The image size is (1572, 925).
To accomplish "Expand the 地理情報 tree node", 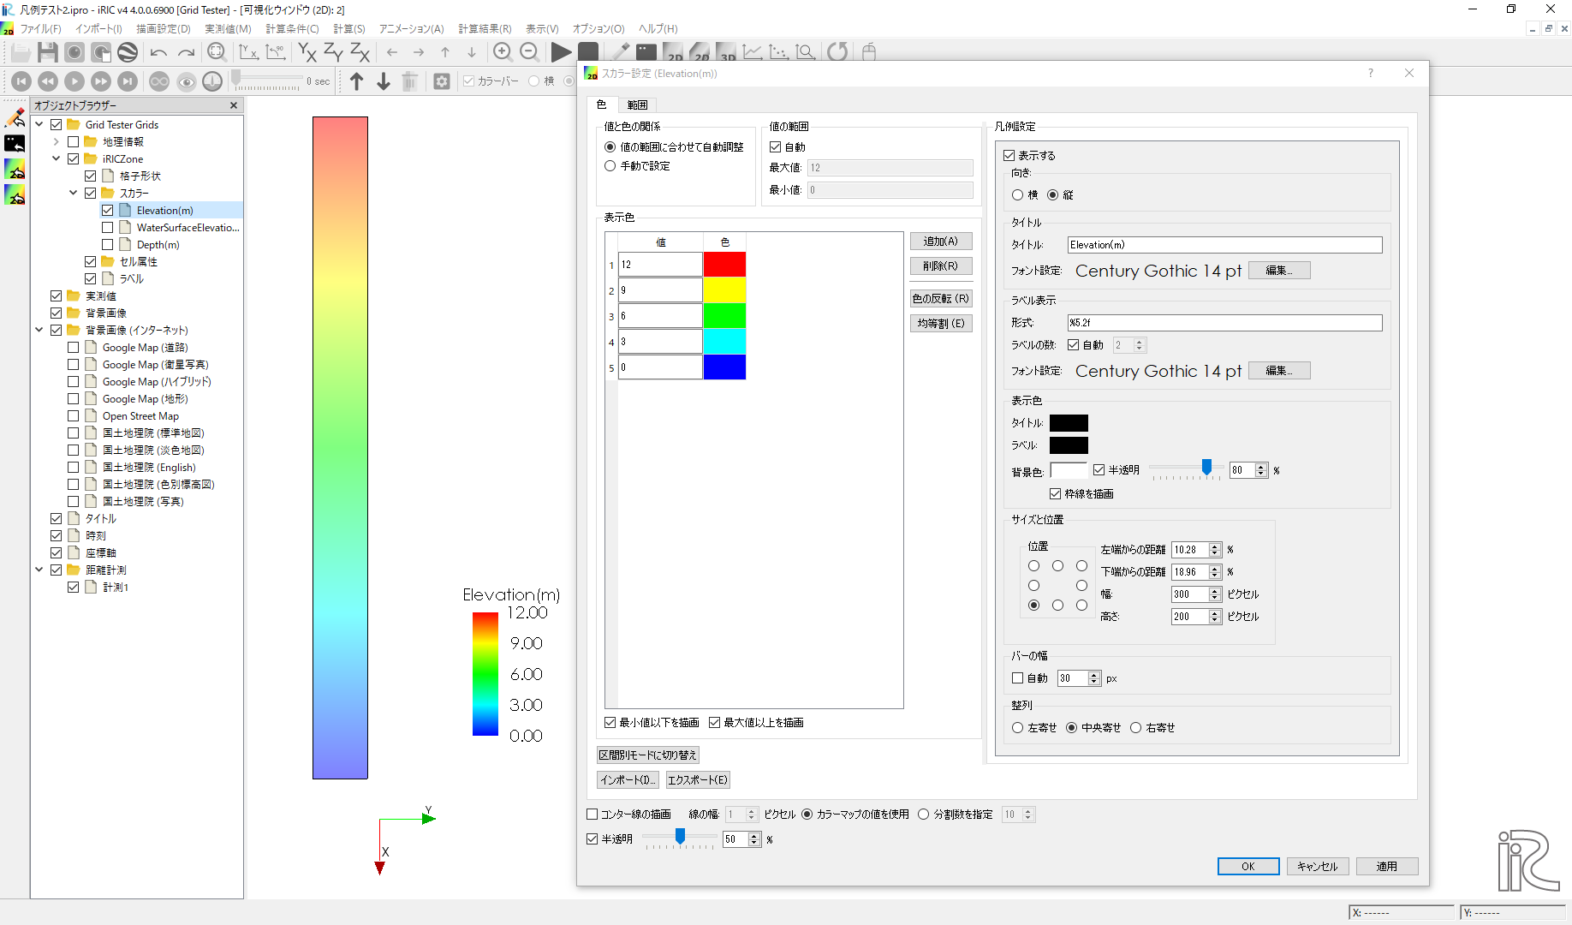I will tap(56, 142).
